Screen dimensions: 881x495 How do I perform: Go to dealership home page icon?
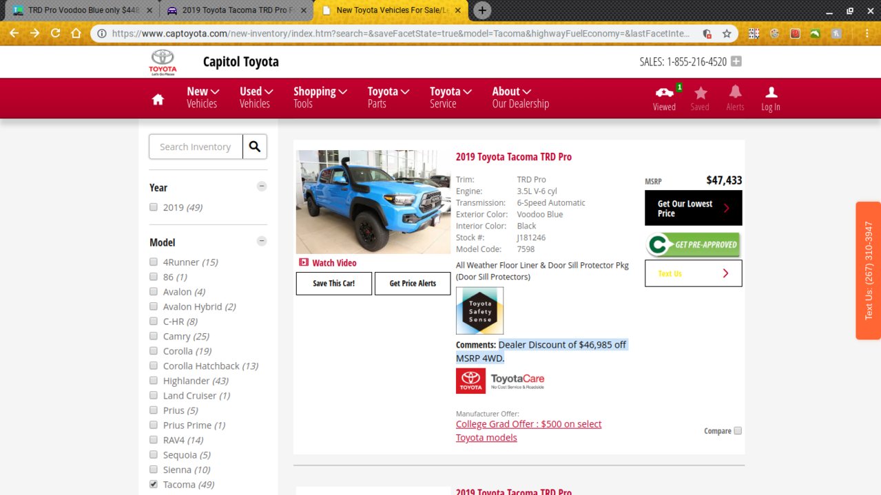158,99
